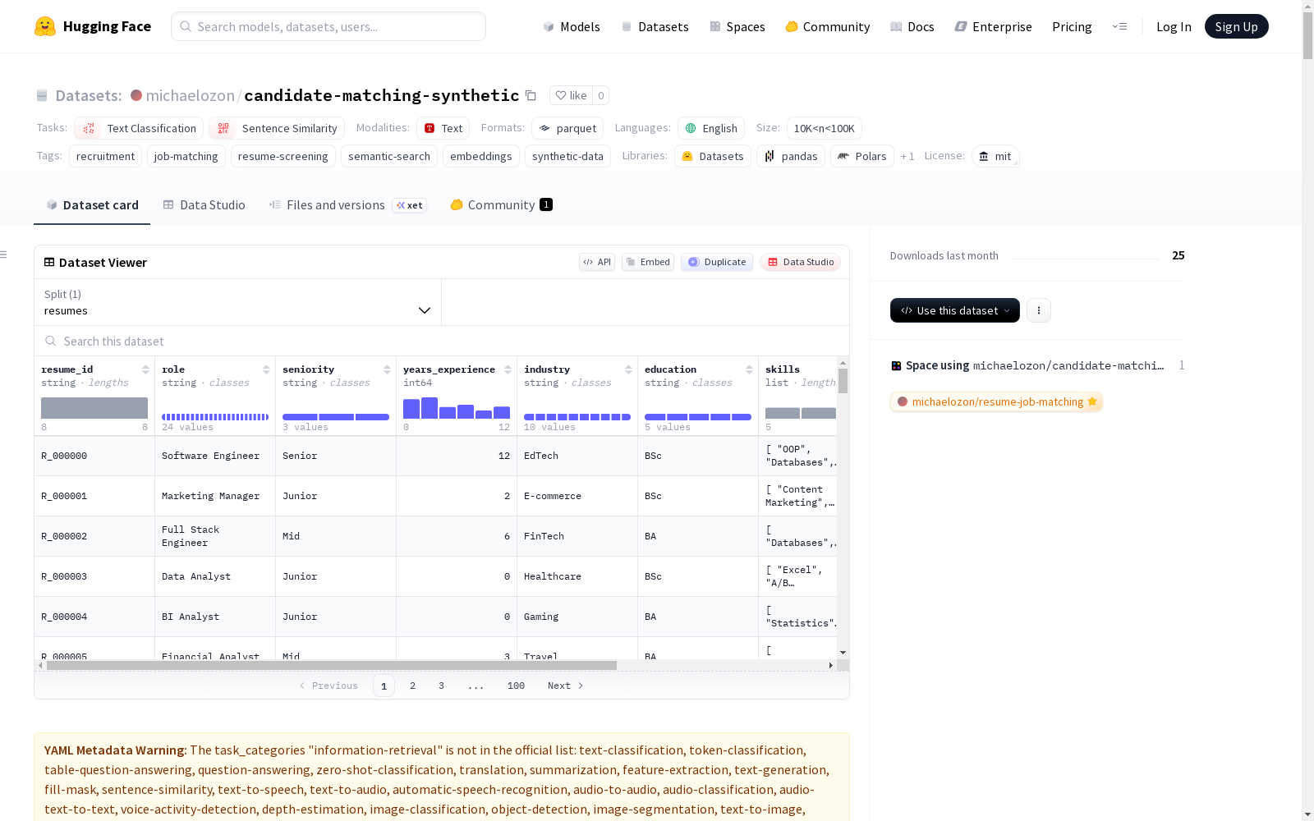
Task: Open Docs in the top navigation
Action: click(x=912, y=26)
